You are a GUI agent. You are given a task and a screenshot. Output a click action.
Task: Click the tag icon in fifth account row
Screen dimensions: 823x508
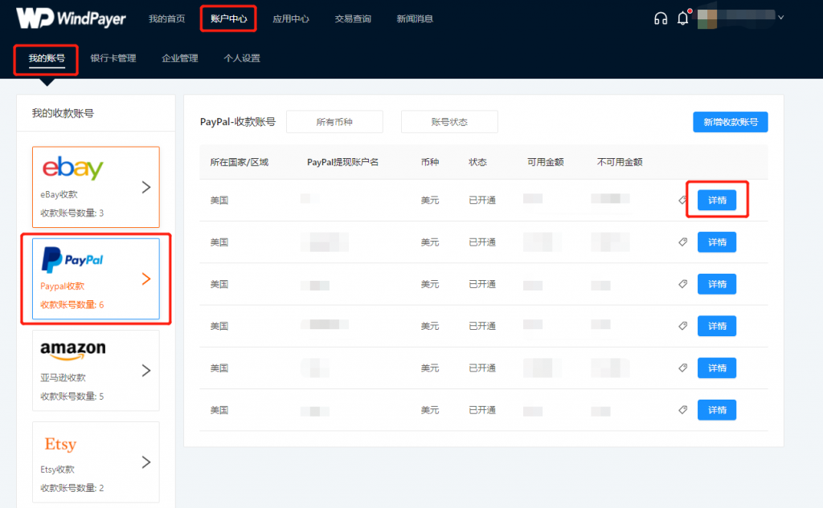(682, 368)
